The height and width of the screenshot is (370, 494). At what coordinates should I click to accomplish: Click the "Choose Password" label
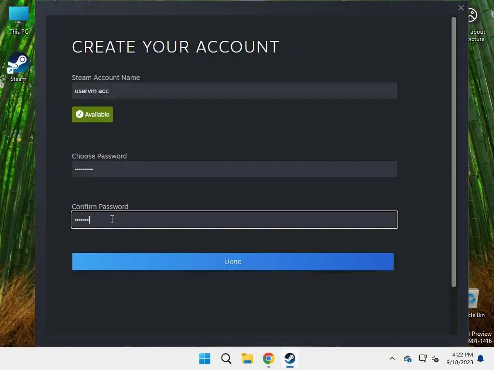tap(99, 156)
